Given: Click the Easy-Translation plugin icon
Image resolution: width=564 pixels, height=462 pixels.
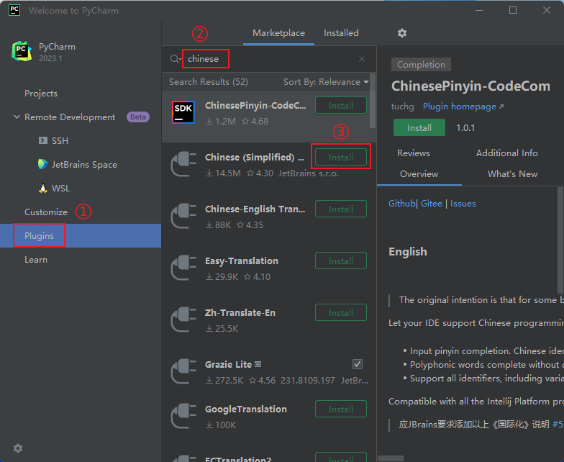Looking at the screenshot, I should 183,268.
